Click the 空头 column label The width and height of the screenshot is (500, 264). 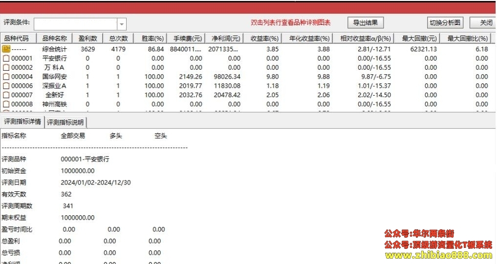point(161,136)
